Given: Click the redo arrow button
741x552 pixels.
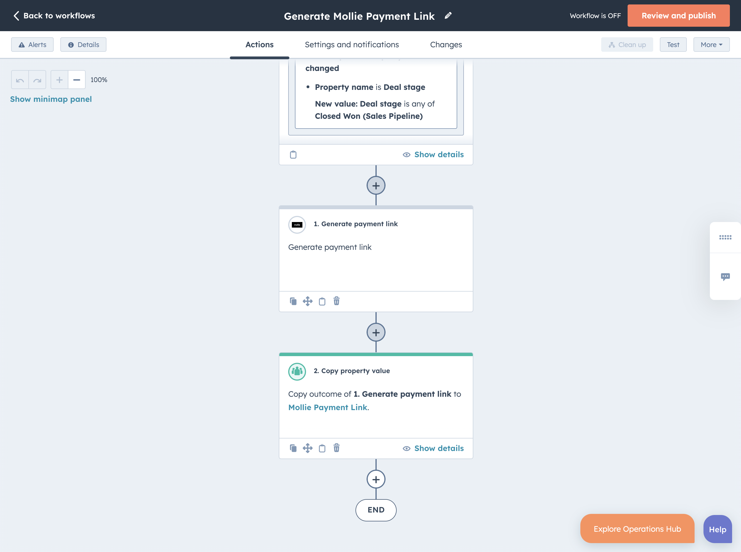Looking at the screenshot, I should pyautogui.click(x=38, y=80).
